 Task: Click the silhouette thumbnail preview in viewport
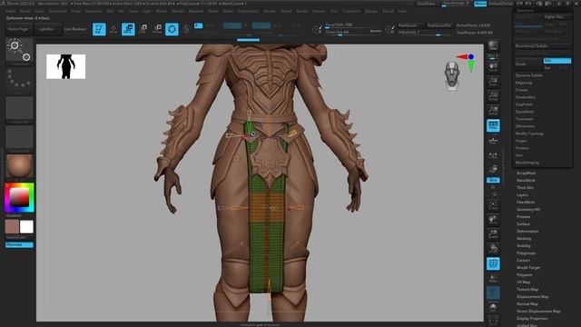65,66
